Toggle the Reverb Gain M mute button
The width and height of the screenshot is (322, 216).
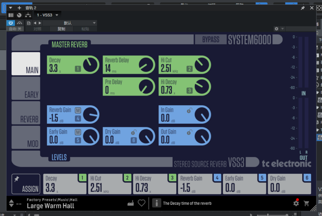point(78,110)
